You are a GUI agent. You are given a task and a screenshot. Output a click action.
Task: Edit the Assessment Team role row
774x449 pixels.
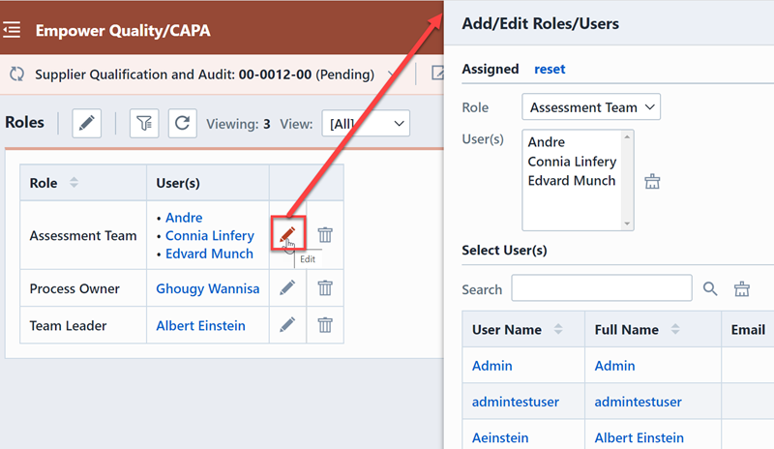287,234
